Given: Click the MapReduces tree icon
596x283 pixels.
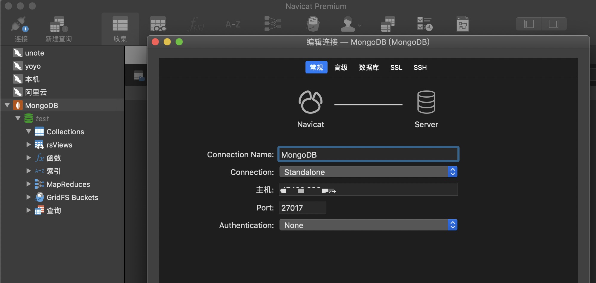Looking at the screenshot, I should point(39,184).
